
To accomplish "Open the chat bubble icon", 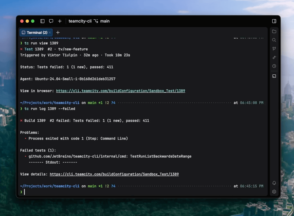I will tap(51, 21).
